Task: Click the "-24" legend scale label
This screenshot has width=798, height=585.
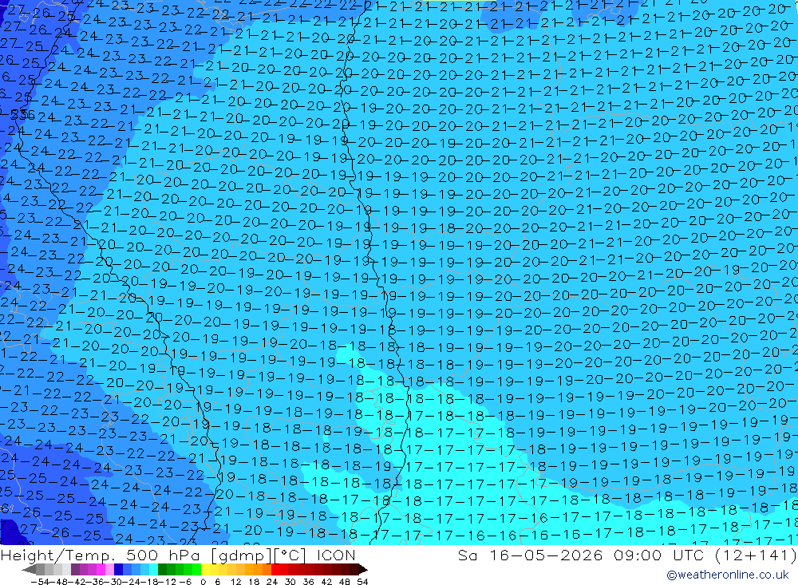Action: [x=131, y=582]
